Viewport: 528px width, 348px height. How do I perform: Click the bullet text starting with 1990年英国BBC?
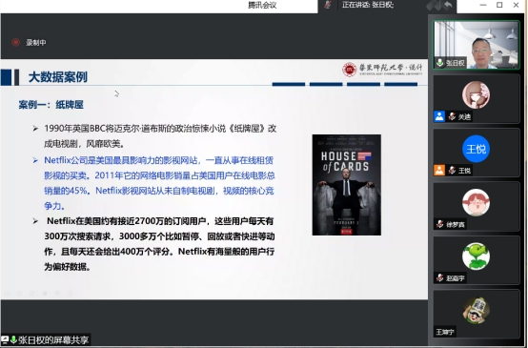click(x=160, y=136)
